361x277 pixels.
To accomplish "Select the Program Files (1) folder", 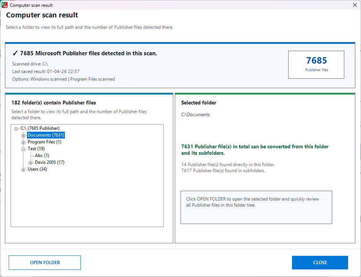I will pos(44,142).
